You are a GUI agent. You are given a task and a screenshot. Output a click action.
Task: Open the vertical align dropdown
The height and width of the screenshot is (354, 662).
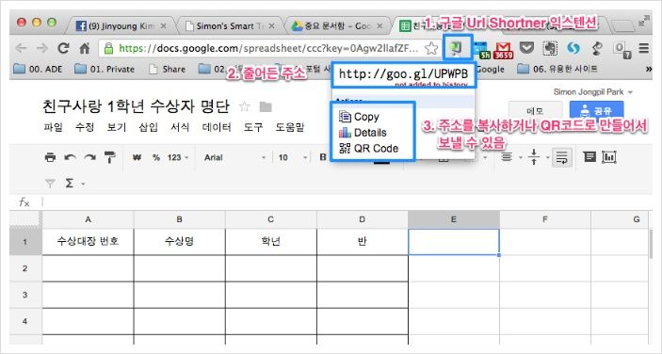539,157
